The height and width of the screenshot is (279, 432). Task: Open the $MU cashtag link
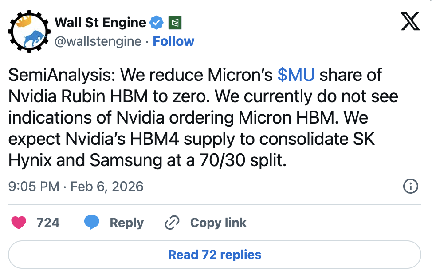296,75
